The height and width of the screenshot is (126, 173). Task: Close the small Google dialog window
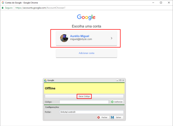coord(123,81)
